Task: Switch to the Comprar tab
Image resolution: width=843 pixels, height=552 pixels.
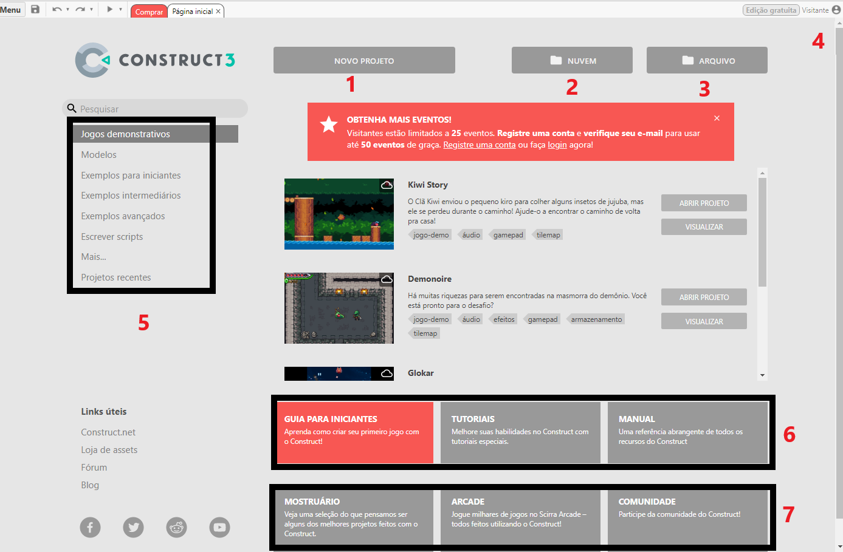Action: click(x=149, y=12)
